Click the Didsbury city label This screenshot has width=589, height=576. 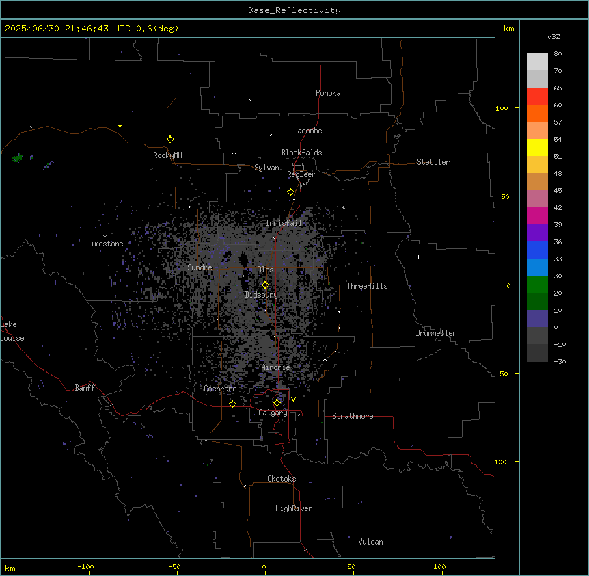click(262, 295)
